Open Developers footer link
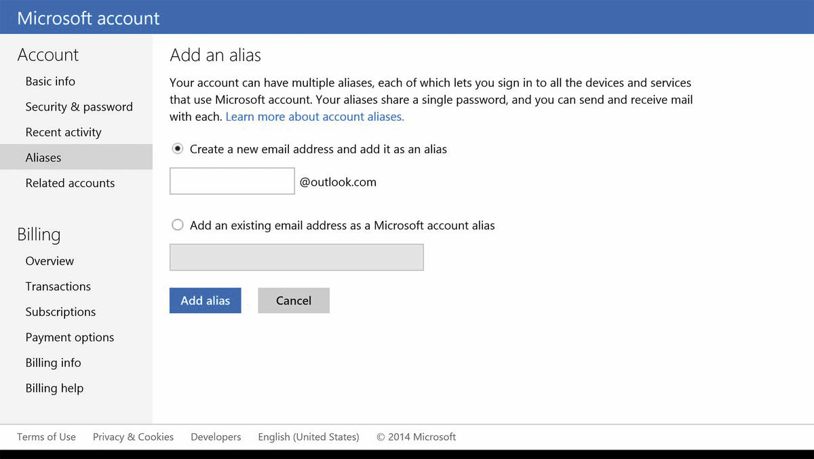The height and width of the screenshot is (459, 814). 216,437
